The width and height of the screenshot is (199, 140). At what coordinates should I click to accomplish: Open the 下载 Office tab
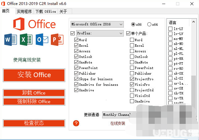coord(46,11)
